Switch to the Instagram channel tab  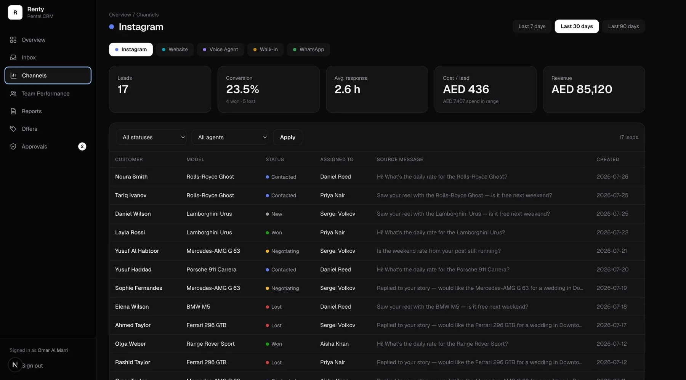[x=131, y=50]
